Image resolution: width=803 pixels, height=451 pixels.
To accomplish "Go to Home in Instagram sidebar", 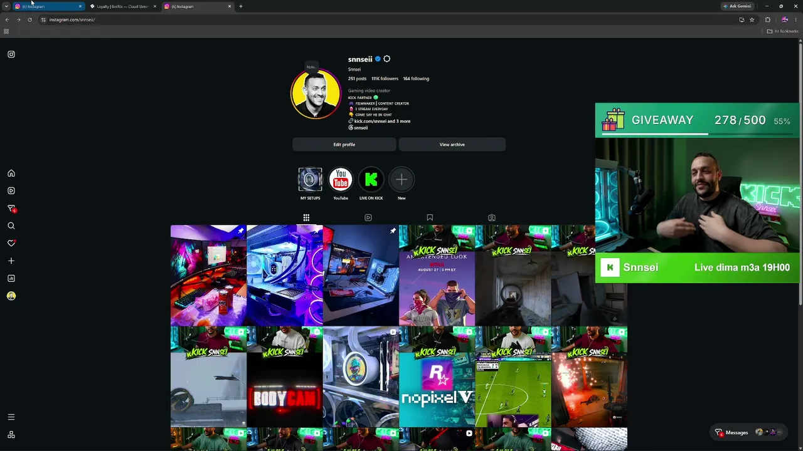I will 11,174.
